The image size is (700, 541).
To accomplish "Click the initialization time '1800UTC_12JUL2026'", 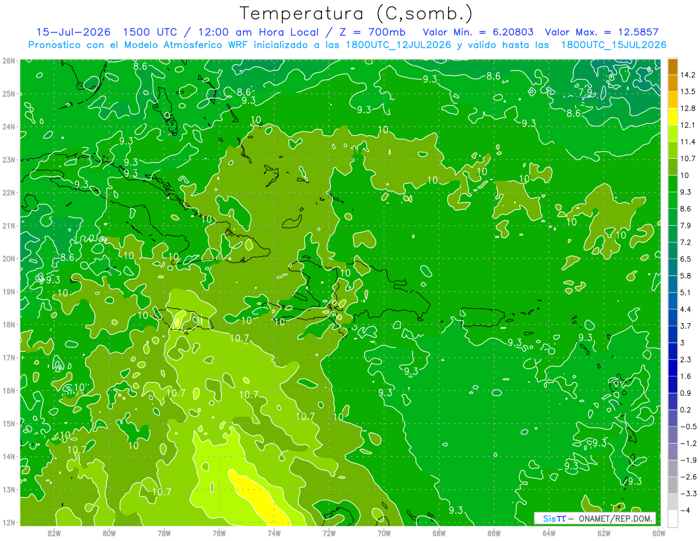I will click(398, 45).
